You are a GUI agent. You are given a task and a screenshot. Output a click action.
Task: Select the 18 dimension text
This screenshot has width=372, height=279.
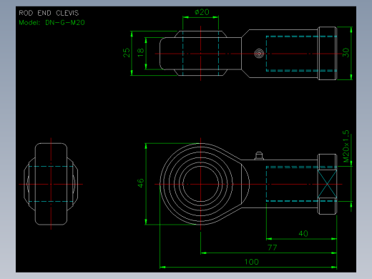tap(141, 52)
